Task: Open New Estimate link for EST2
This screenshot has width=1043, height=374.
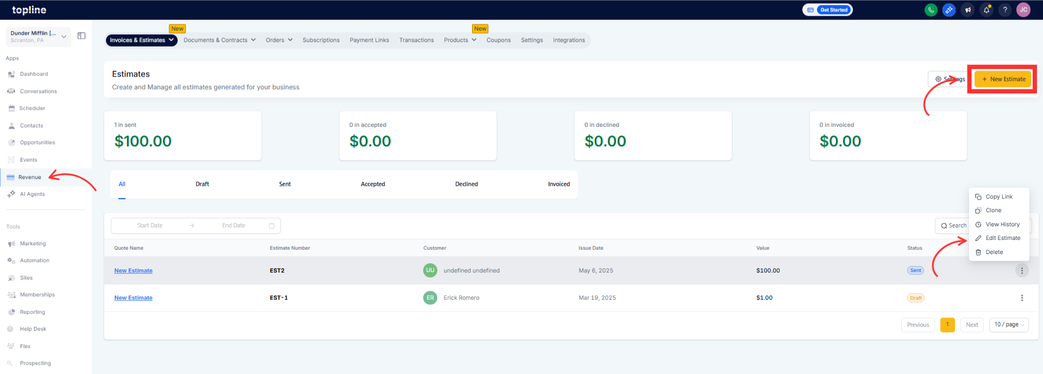Action: [133, 270]
